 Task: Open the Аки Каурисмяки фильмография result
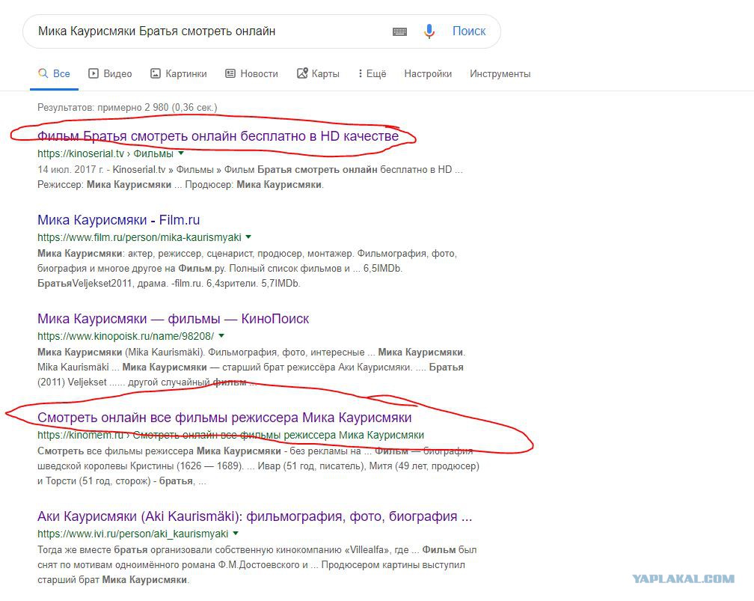pyautogui.click(x=255, y=516)
